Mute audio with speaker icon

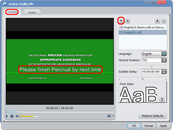pos(17,116)
